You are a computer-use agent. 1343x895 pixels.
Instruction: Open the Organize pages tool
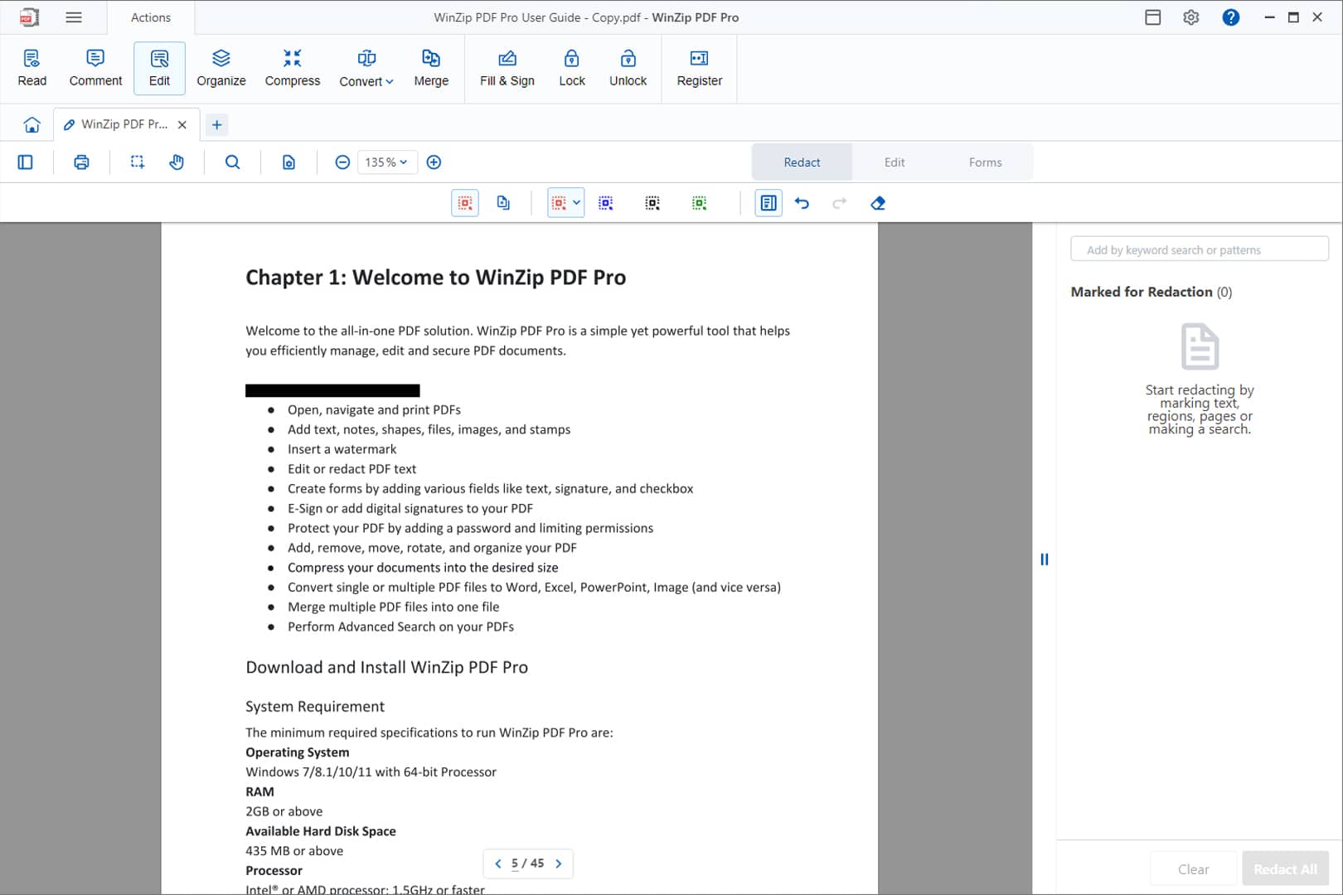(221, 68)
